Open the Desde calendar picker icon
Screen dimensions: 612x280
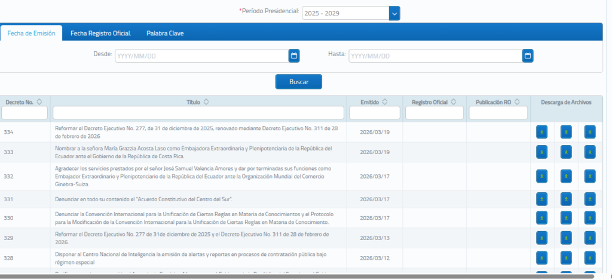point(293,56)
